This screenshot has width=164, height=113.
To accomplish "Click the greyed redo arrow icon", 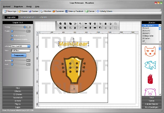I will click(80, 28).
